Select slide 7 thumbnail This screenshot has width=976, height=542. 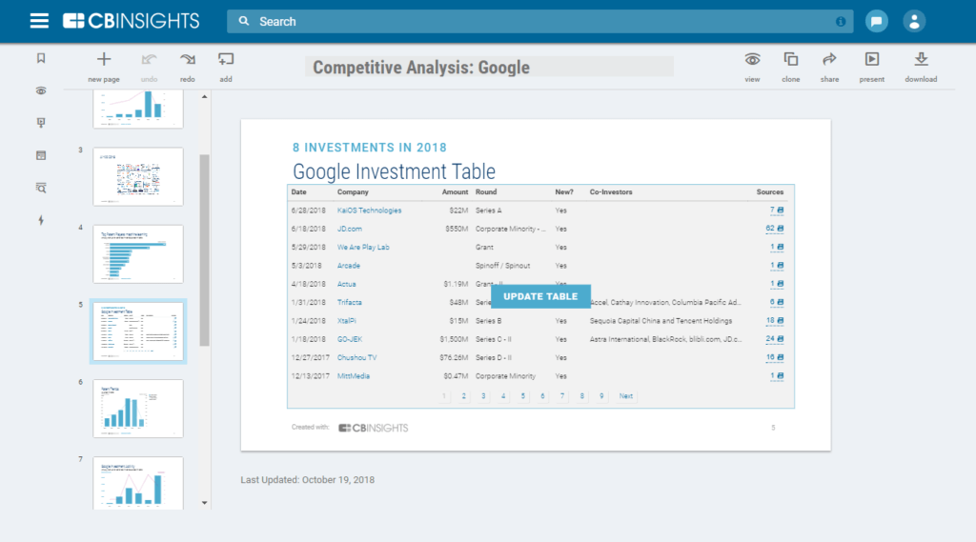tap(138, 483)
